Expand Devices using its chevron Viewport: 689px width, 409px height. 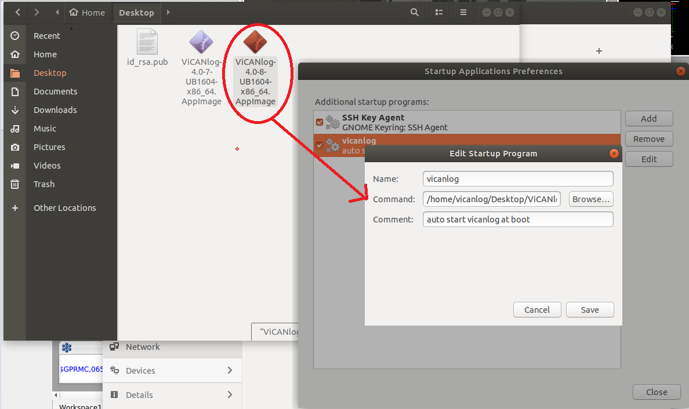[230, 370]
